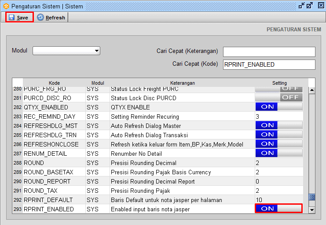Select the REC_REMIND_DAY code cell

point(54,116)
